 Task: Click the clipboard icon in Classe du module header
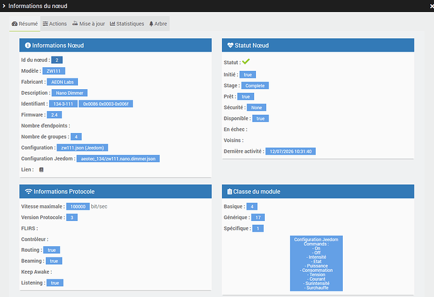pyautogui.click(x=230, y=191)
